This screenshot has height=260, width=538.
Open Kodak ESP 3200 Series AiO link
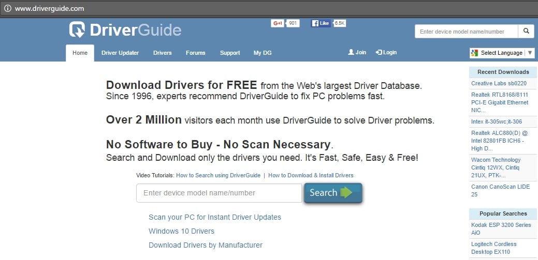click(x=501, y=229)
